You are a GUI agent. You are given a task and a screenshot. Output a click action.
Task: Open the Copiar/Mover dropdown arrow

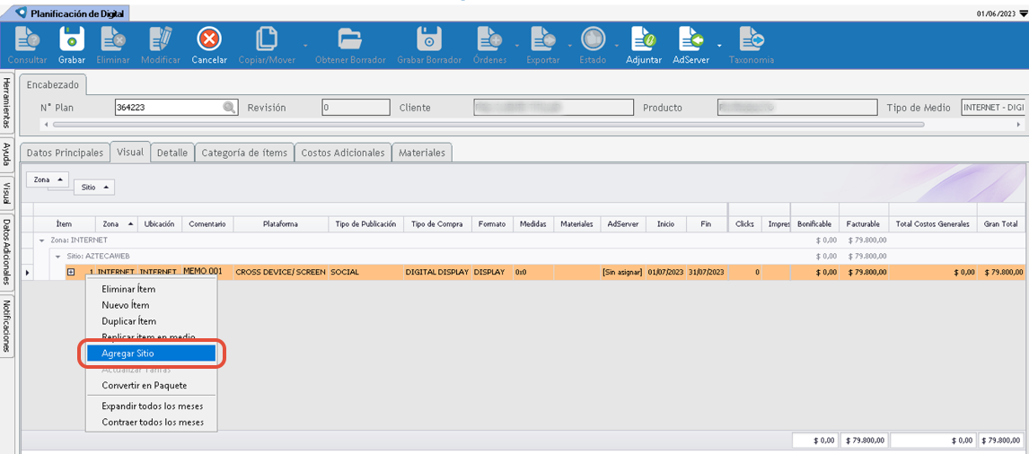(x=306, y=46)
